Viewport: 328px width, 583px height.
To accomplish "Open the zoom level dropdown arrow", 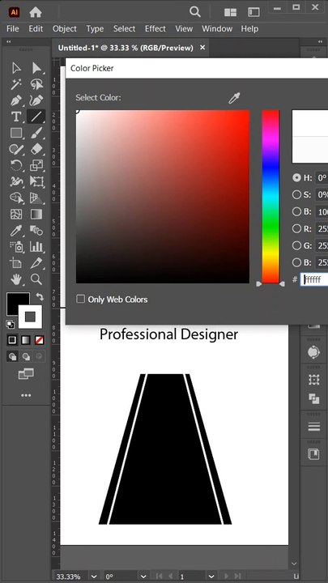I will point(94,577).
